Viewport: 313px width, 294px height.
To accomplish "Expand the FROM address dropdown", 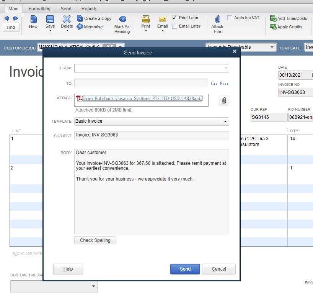I will click(226, 68).
